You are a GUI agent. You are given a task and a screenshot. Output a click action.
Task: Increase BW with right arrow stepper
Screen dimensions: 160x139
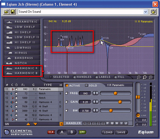97,111
